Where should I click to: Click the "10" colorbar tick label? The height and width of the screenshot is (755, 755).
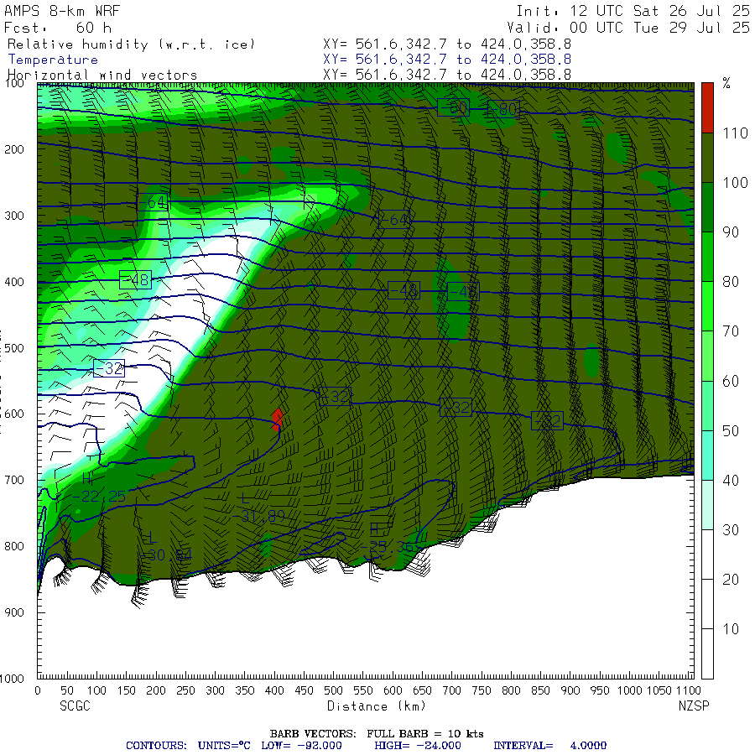pos(731,629)
